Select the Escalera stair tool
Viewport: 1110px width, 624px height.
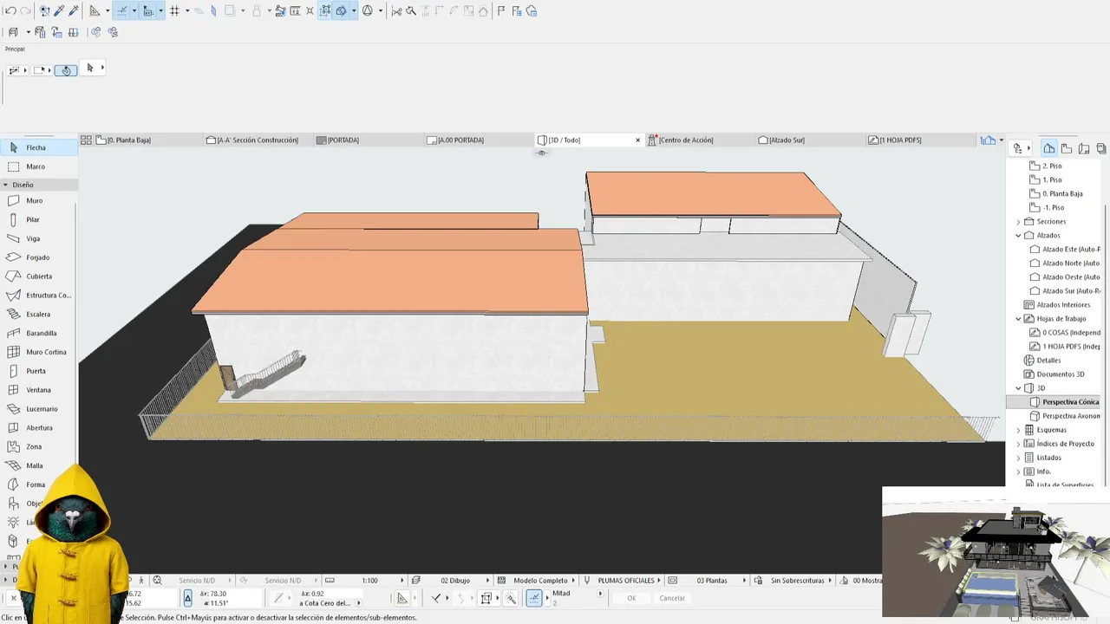[39, 315]
